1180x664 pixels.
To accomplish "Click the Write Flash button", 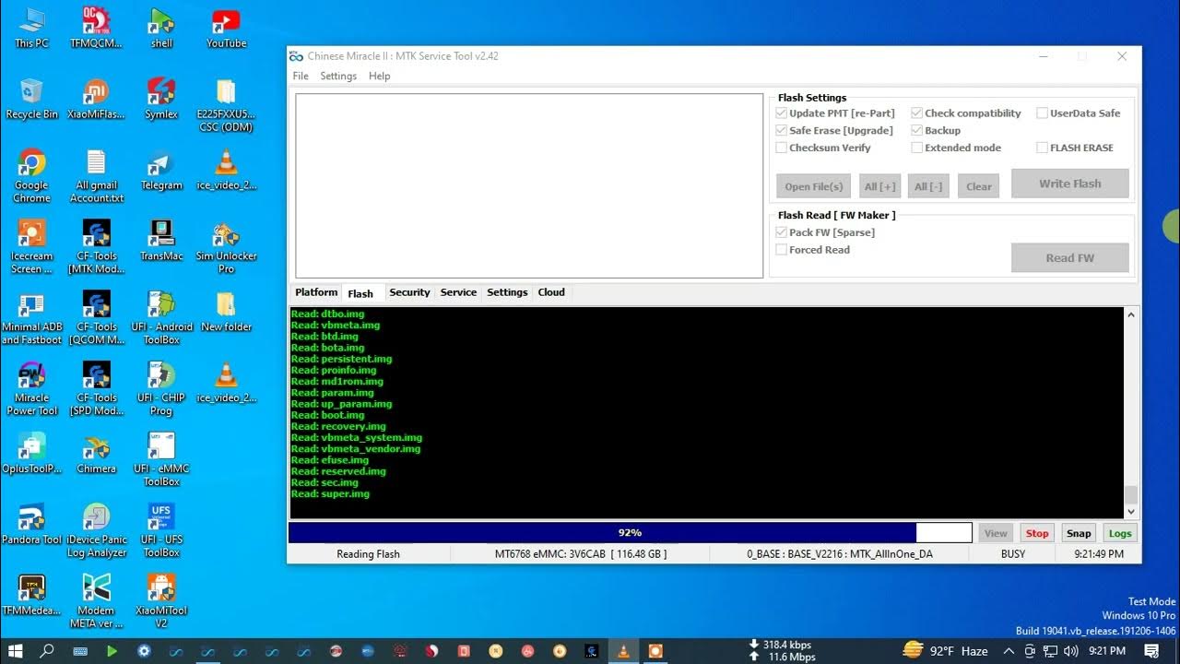I will (1069, 184).
